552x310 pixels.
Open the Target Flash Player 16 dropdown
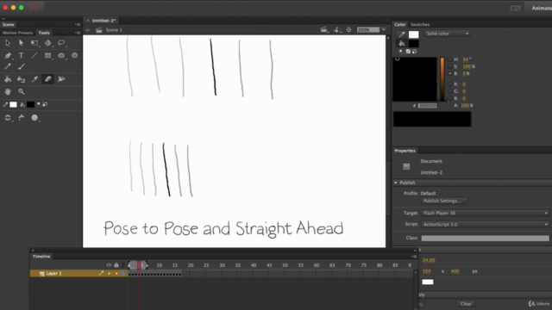click(x=485, y=213)
